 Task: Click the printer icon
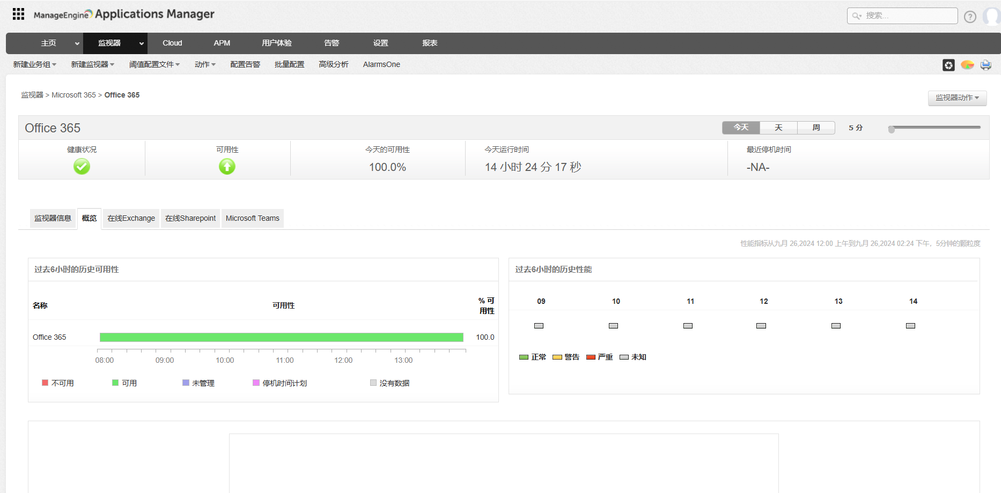[x=986, y=65]
